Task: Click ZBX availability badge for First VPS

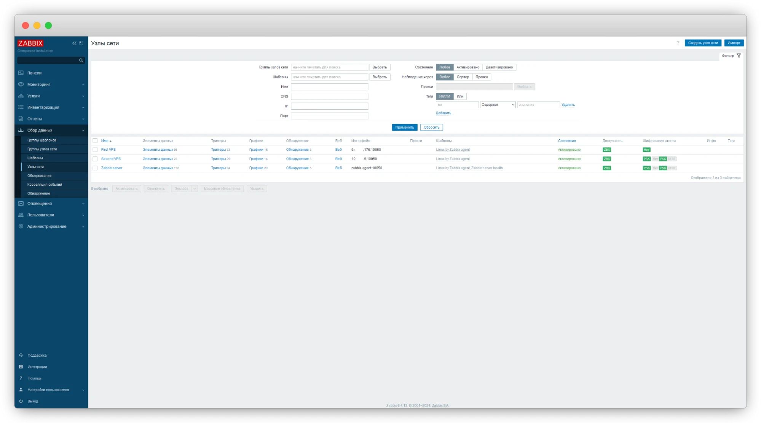Action: coord(606,150)
